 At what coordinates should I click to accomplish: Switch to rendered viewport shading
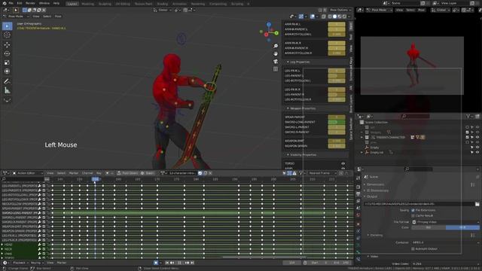point(345,17)
